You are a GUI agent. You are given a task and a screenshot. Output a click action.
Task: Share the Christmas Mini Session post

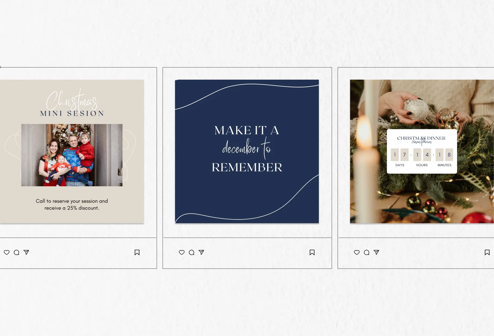(26, 253)
